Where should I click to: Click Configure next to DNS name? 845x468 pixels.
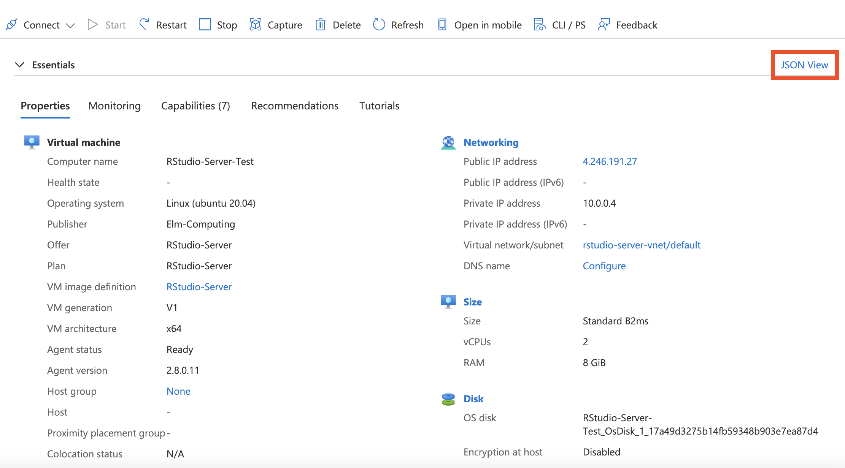coord(604,266)
